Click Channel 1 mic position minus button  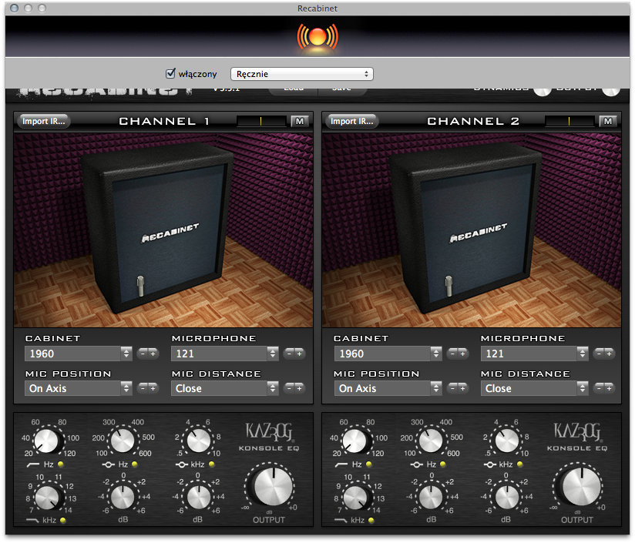point(143,388)
